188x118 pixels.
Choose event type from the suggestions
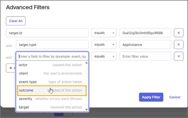point(50,82)
